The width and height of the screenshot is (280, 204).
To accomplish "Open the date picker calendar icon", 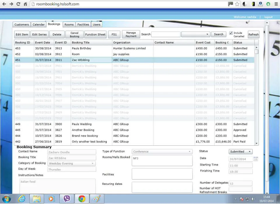I will pyautogui.click(x=256, y=159).
